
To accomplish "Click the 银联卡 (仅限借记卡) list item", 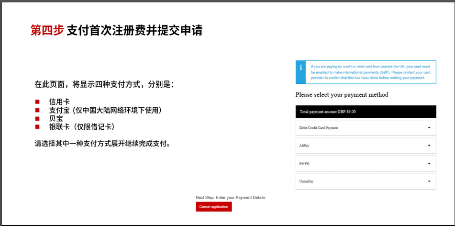I will click(81, 126).
